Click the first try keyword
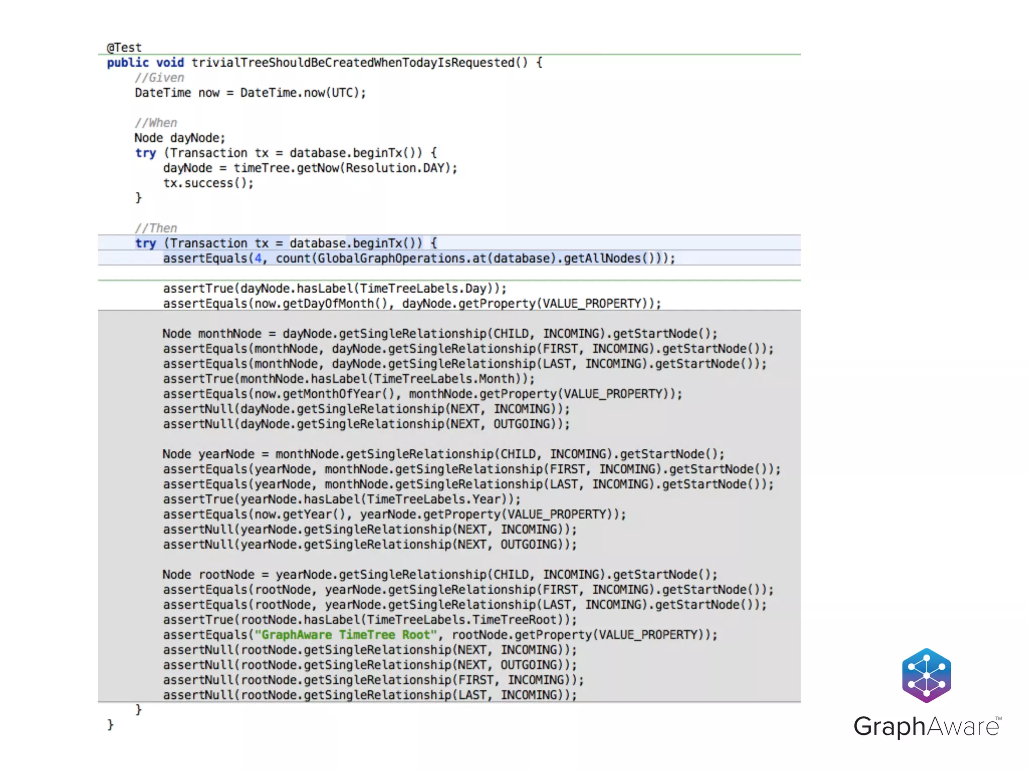The height and width of the screenshot is (771, 1028). pyautogui.click(x=146, y=153)
